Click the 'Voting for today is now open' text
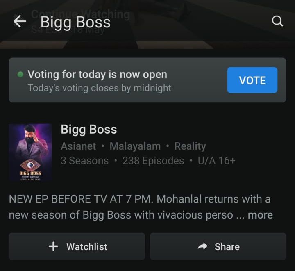Image resolution: width=295 pixels, height=271 pixels. coord(97,74)
